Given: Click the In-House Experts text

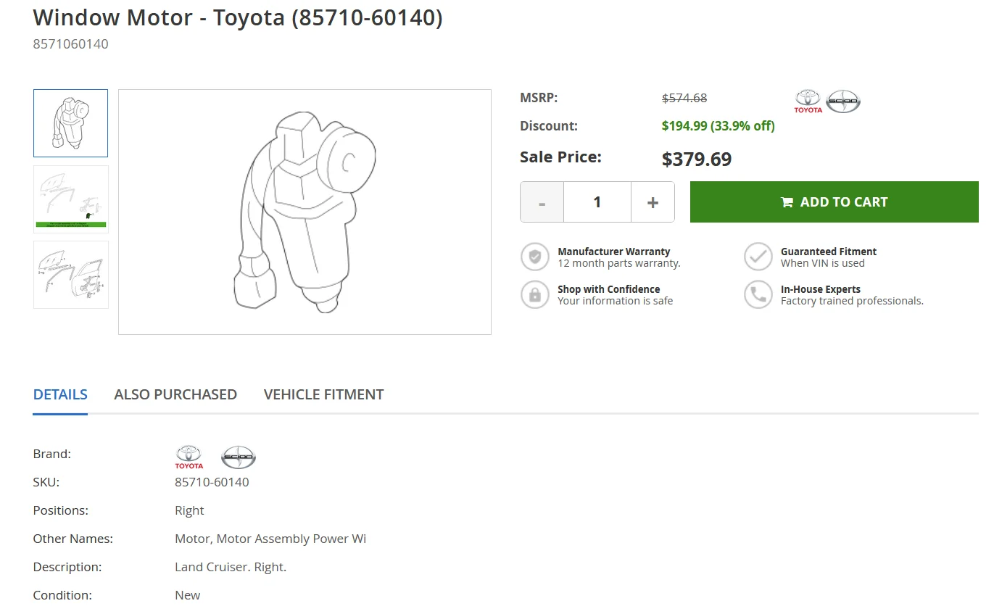Looking at the screenshot, I should click(x=820, y=289).
